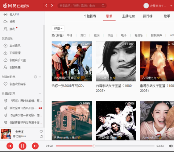Add a new playlist with the plus icon

[35, 77]
